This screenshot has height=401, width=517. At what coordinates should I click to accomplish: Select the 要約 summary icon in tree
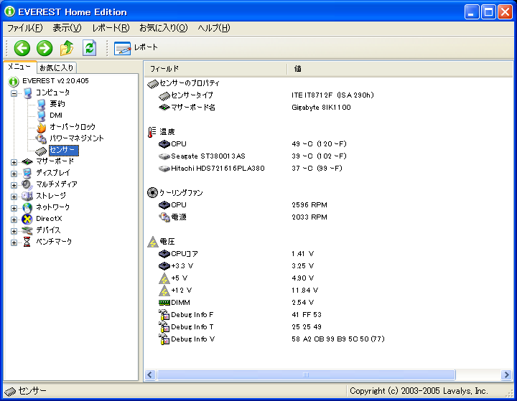click(41, 105)
